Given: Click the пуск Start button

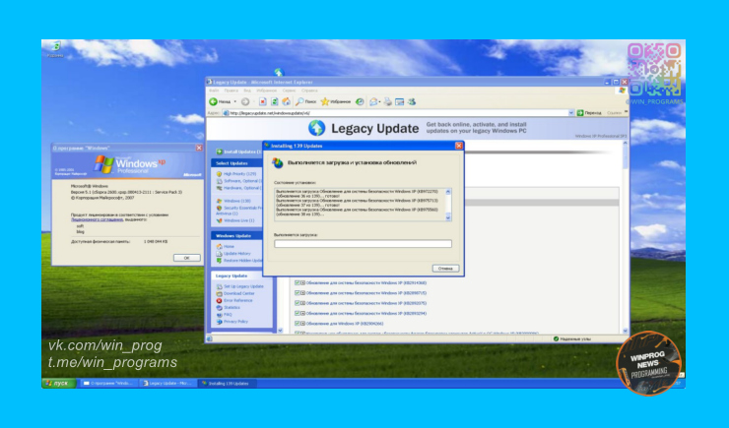Looking at the screenshot, I should tap(59, 384).
